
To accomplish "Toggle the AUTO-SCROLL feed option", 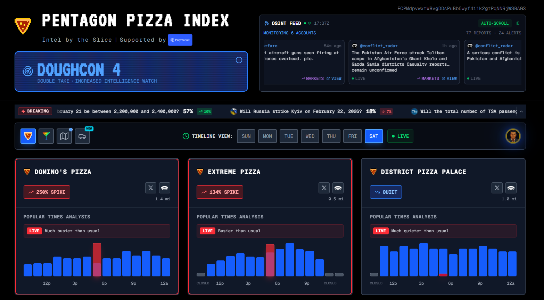I will point(495,23).
